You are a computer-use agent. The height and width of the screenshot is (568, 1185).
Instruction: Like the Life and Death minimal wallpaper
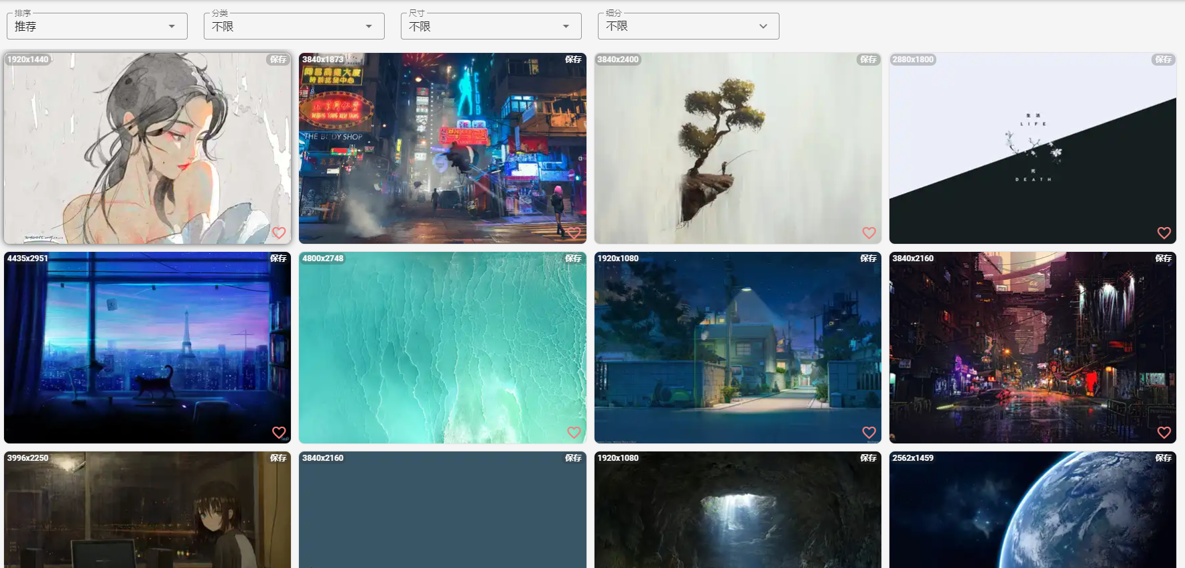(1164, 233)
